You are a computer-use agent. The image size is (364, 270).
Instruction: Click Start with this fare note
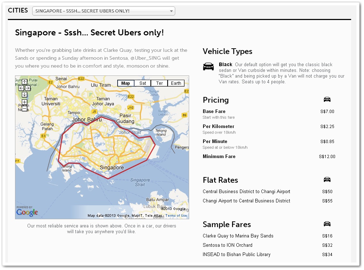click(x=218, y=117)
